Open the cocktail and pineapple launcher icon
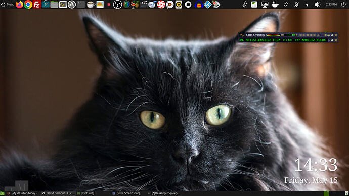 pos(135,4)
